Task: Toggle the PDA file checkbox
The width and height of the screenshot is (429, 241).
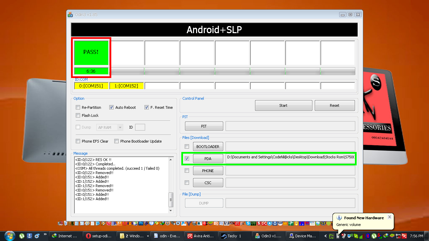Action: coord(187,159)
